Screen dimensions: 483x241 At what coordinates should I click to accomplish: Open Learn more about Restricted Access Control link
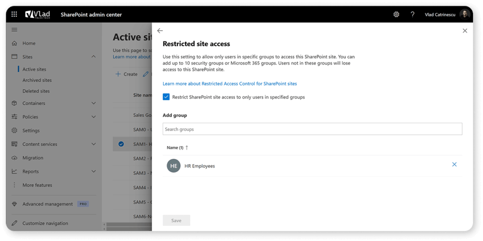tap(230, 84)
